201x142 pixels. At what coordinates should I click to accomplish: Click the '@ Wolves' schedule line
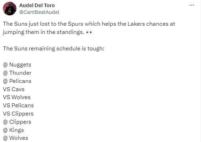(15, 138)
